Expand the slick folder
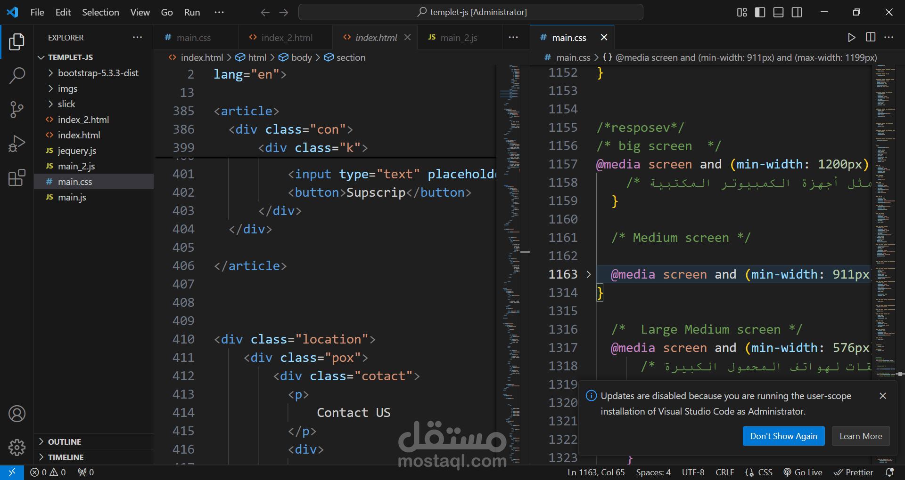The height and width of the screenshot is (480, 905). [94, 104]
